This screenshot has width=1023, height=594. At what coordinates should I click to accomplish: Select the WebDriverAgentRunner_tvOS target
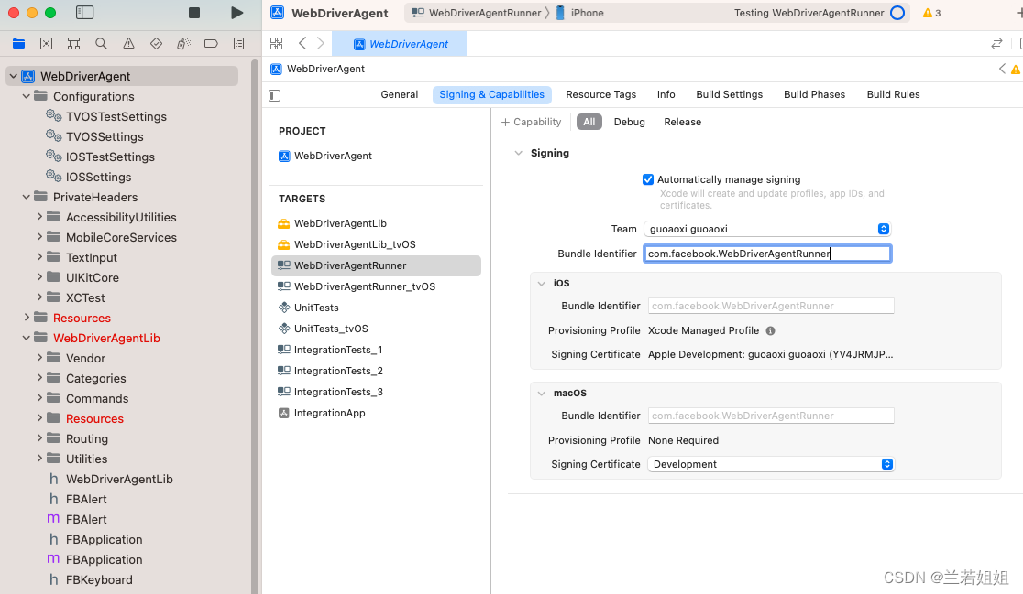(357, 286)
